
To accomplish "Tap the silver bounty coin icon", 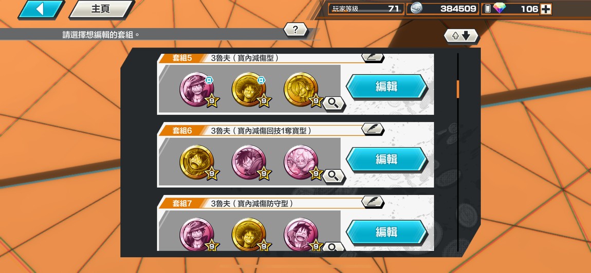I will (x=416, y=8).
